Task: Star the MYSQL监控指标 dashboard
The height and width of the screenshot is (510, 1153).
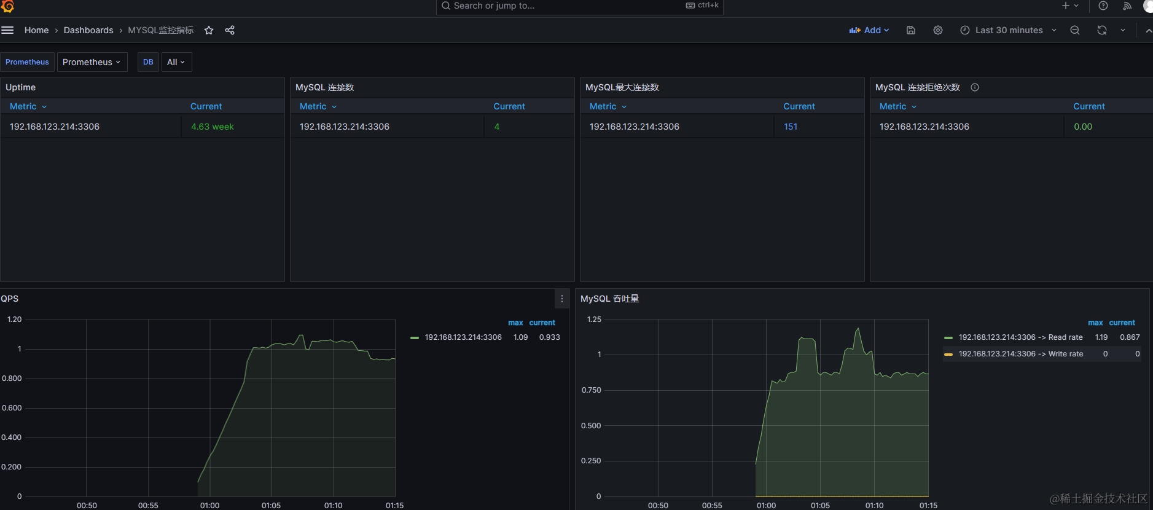Action: coord(209,30)
